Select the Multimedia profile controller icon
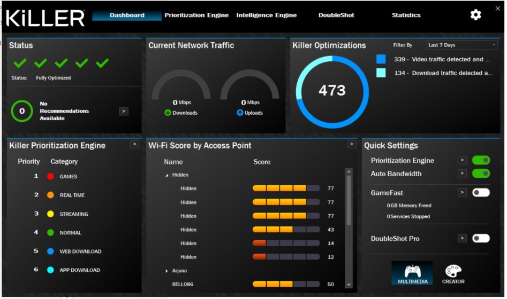 pos(412,271)
